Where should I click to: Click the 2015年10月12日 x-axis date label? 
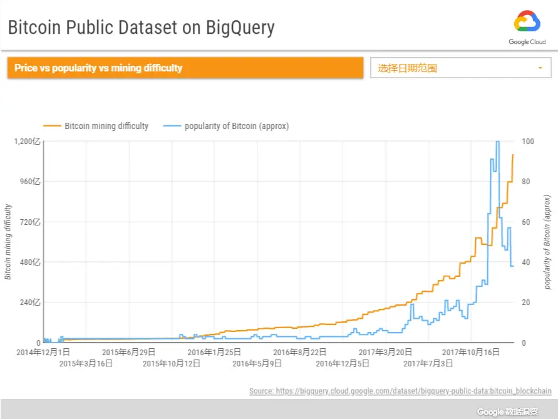(171, 363)
